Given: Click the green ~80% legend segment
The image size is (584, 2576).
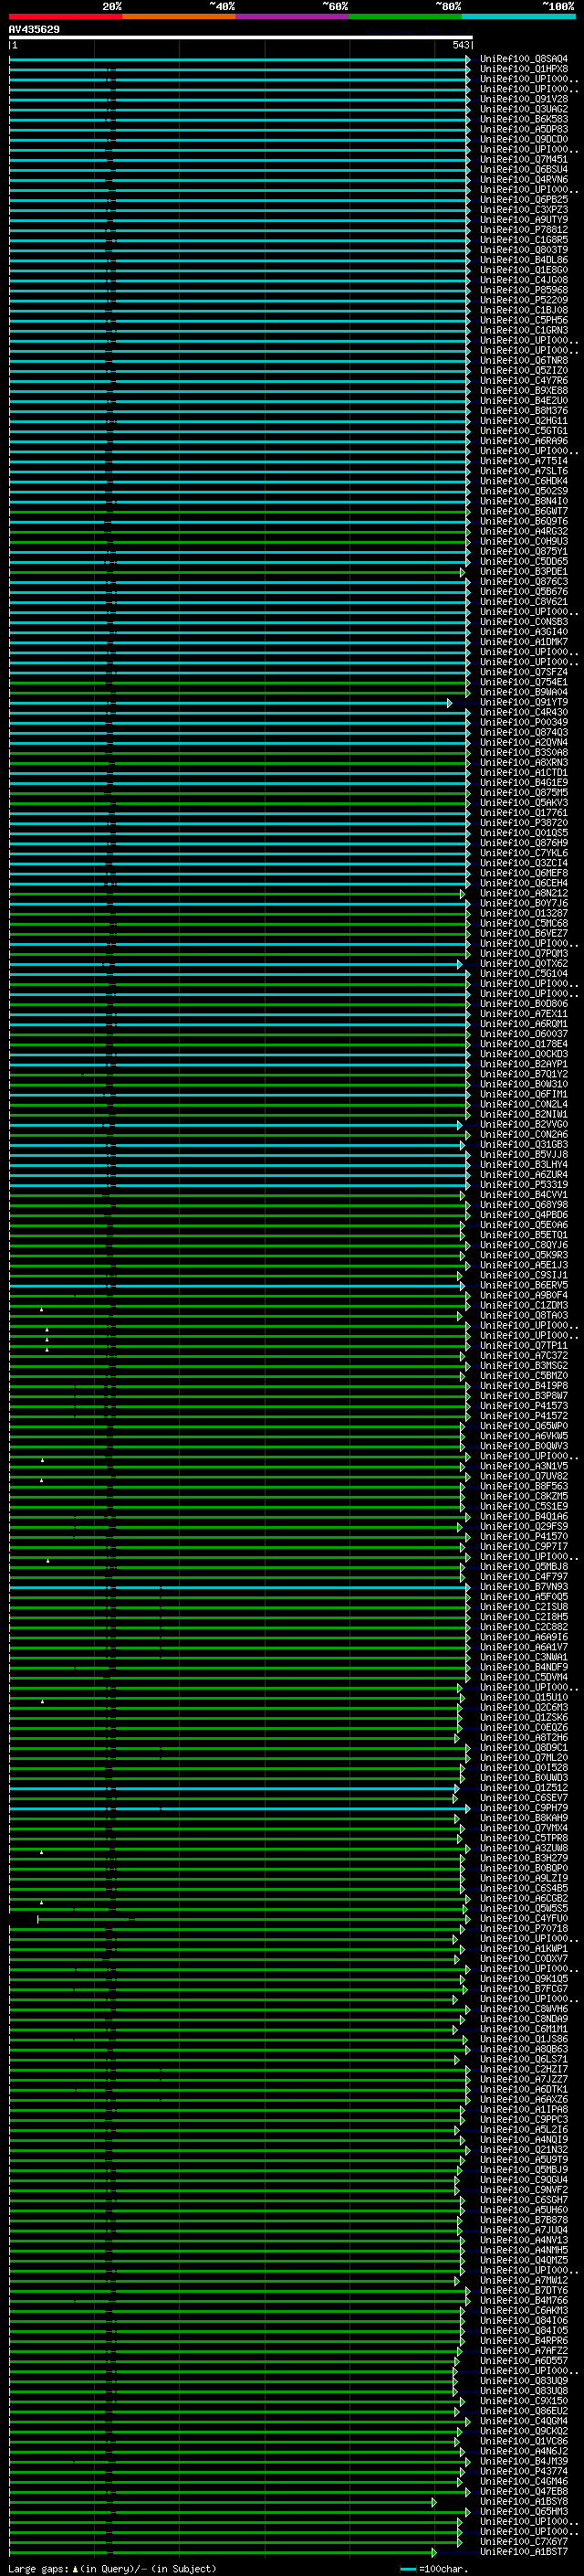Looking at the screenshot, I should pos(405,16).
